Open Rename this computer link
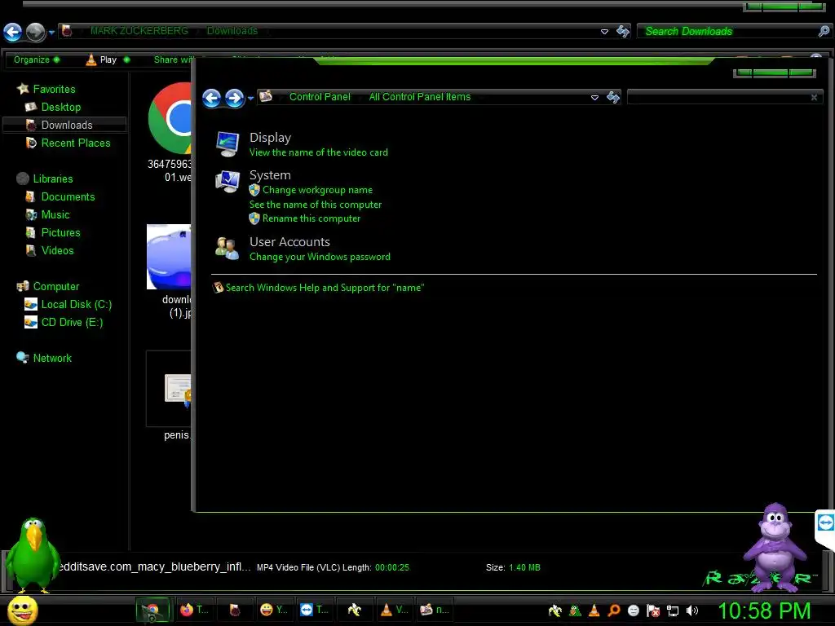The height and width of the screenshot is (626, 835). click(311, 218)
